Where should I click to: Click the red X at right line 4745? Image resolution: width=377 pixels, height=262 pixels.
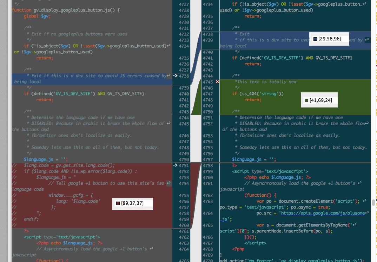[x=217, y=82]
